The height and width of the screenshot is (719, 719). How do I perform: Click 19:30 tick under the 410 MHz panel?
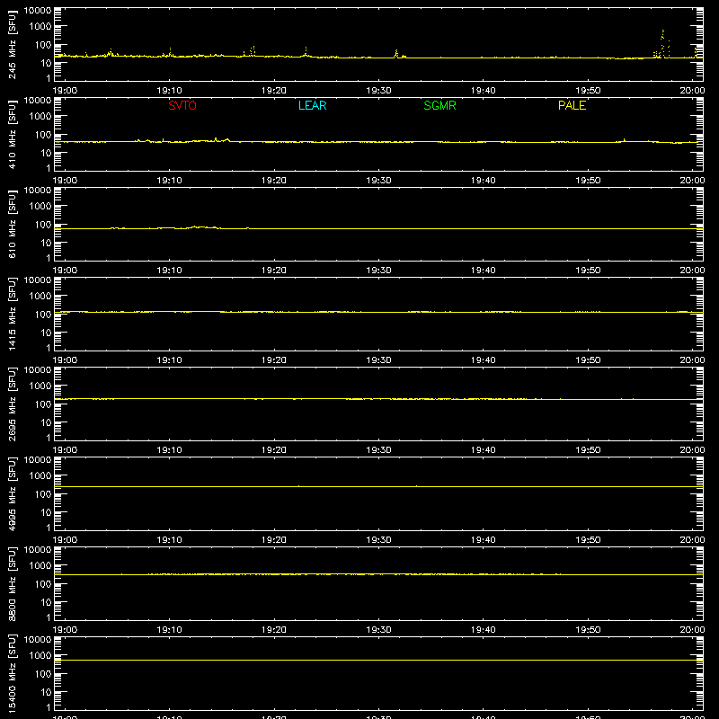(x=378, y=181)
